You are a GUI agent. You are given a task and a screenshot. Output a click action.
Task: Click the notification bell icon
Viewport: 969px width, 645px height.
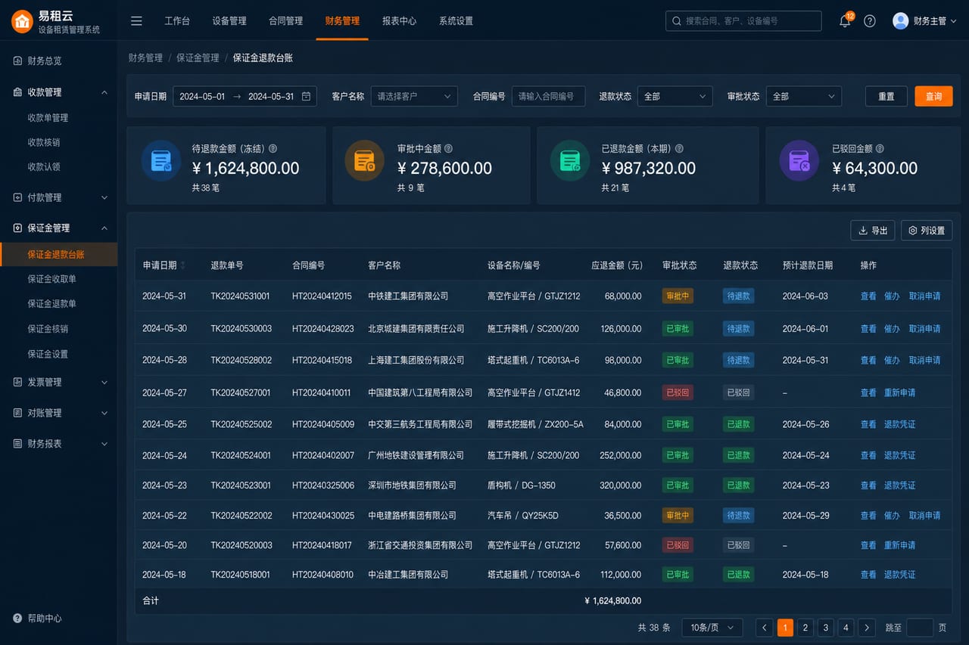coord(845,21)
